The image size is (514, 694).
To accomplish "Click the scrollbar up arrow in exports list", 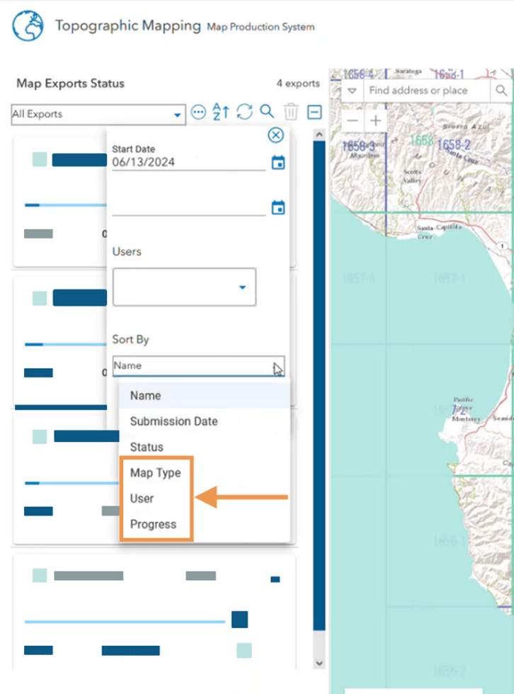I will 319,134.
